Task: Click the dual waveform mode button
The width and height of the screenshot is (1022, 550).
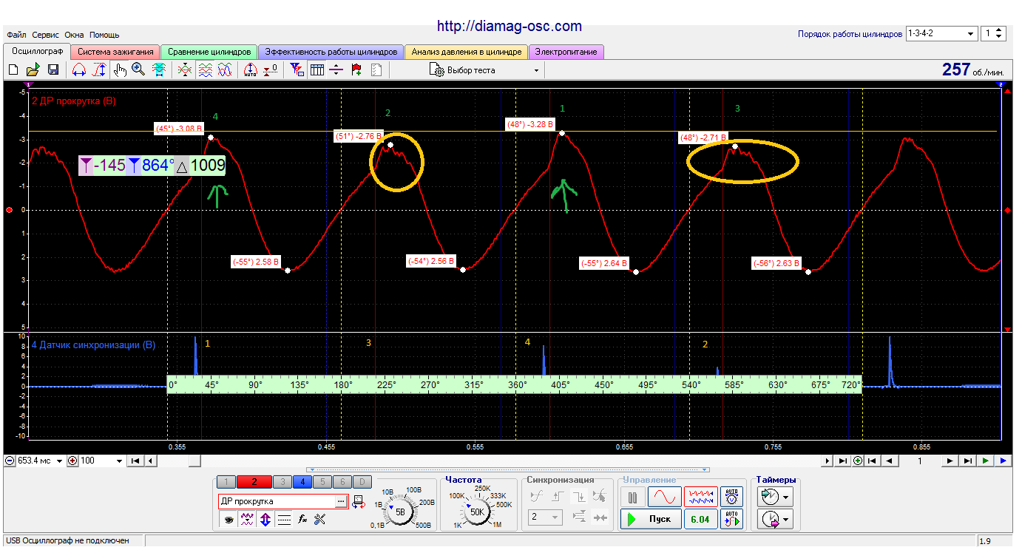Action: click(x=700, y=496)
